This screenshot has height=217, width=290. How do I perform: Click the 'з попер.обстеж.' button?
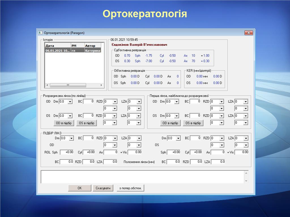pos(130,188)
